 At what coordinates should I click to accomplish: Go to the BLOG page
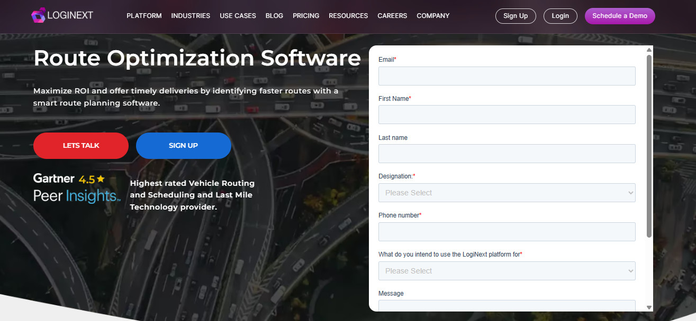(274, 16)
